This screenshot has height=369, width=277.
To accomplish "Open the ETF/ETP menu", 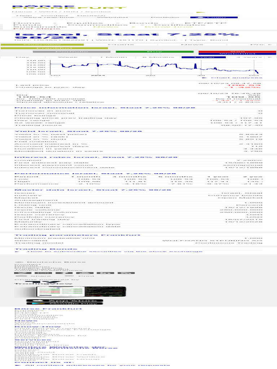I will coord(205,23).
